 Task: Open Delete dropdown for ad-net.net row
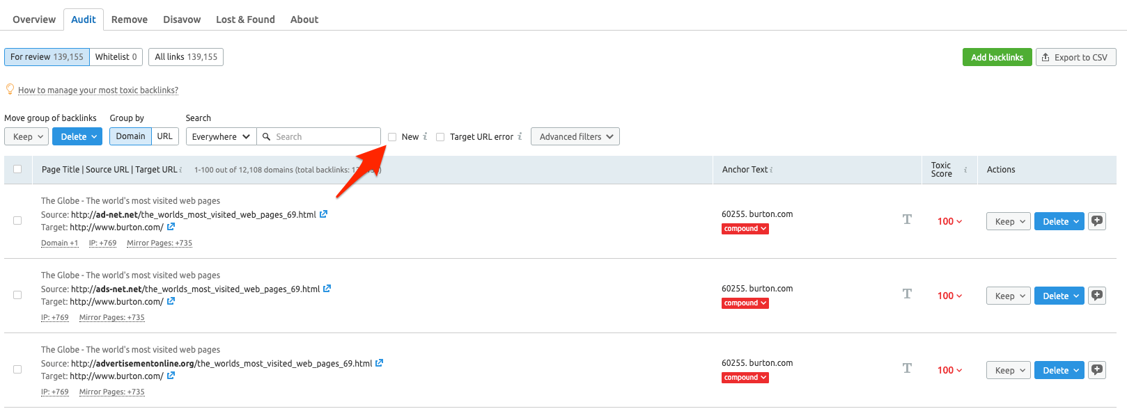1059,221
